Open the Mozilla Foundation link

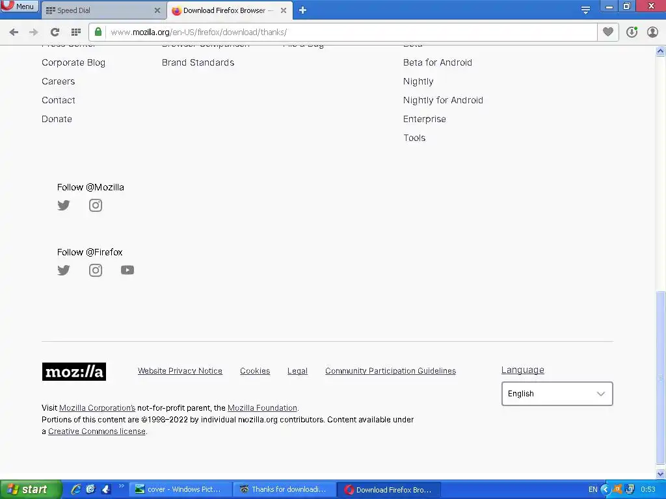(263, 408)
